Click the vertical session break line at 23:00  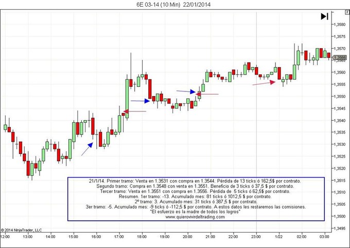[256, 128]
